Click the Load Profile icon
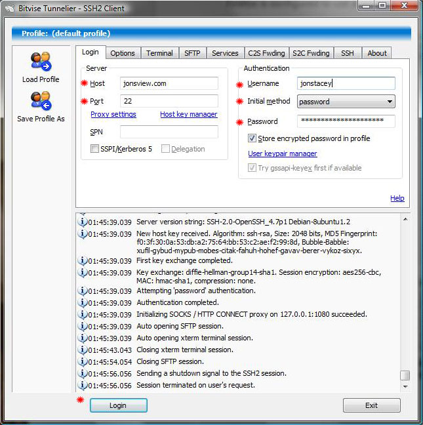This screenshot has height=425, width=423. pyautogui.click(x=41, y=61)
